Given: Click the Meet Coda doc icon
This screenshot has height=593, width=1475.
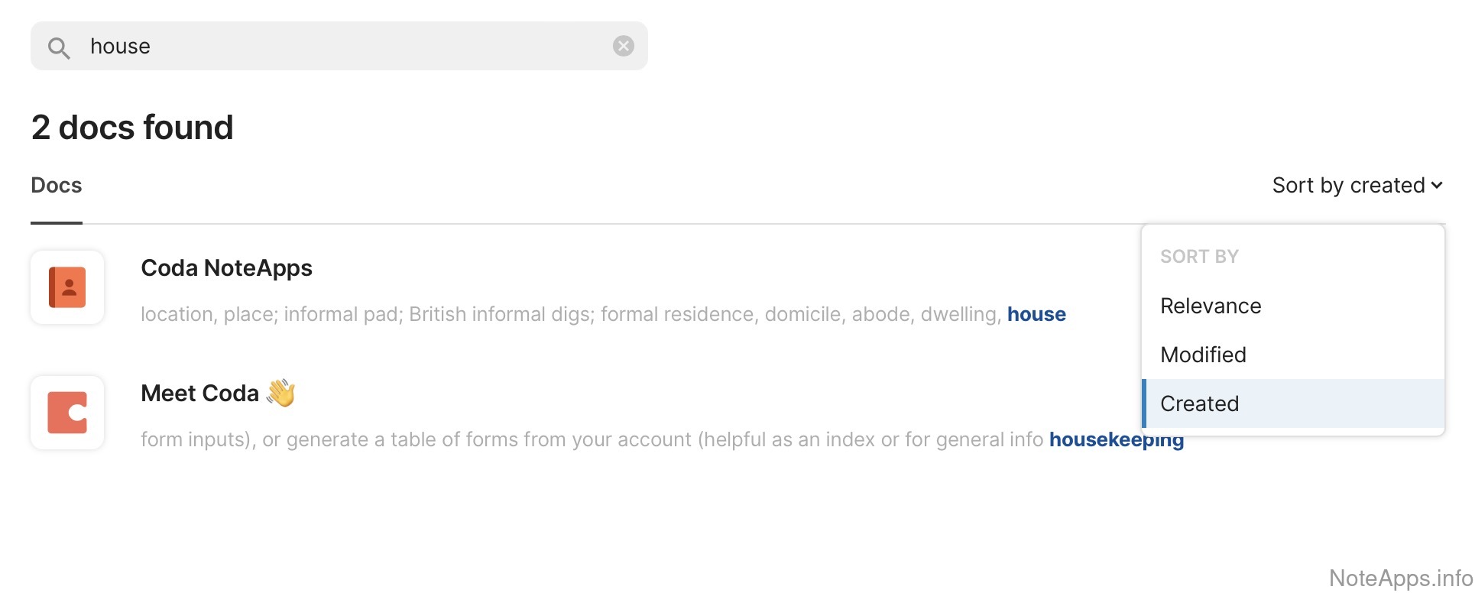Looking at the screenshot, I should 67,413.
